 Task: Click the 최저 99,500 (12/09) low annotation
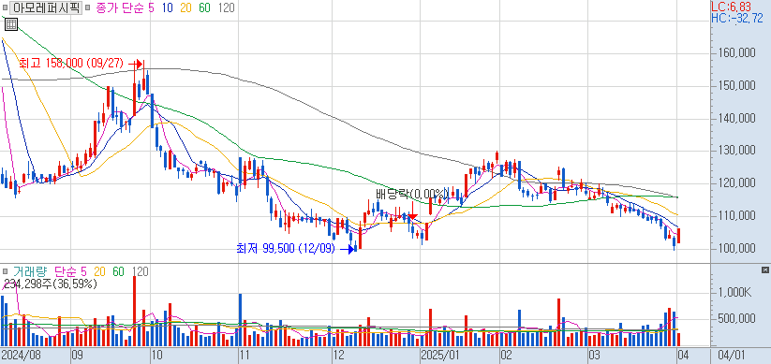click(x=286, y=249)
